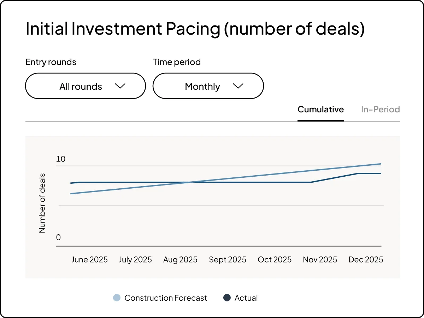
Task: Click the Aug 2025 axis label
Action: [x=180, y=260]
